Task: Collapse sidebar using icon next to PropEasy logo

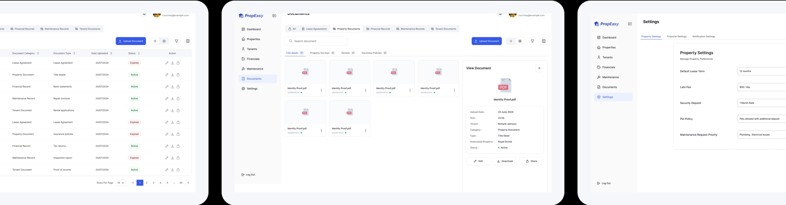Action: coord(274,16)
